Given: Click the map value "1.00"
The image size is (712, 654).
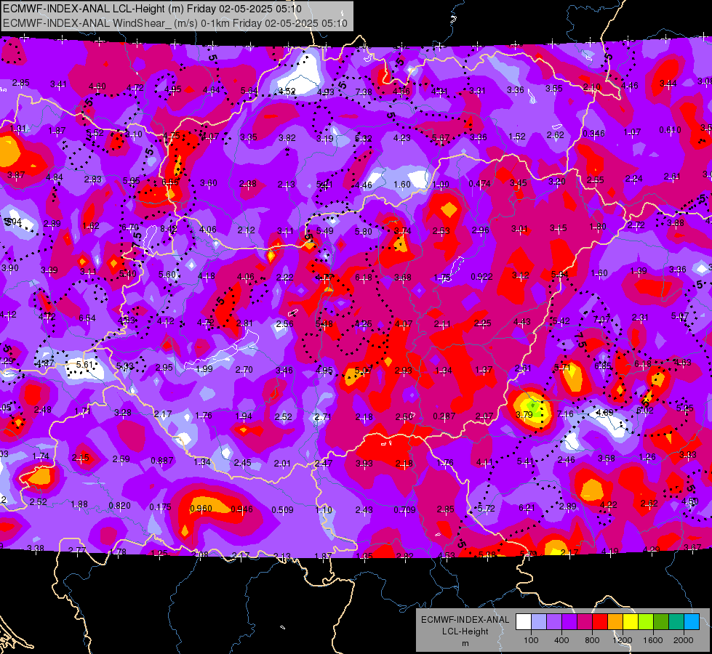Looking at the screenshot, I should coord(441,185).
